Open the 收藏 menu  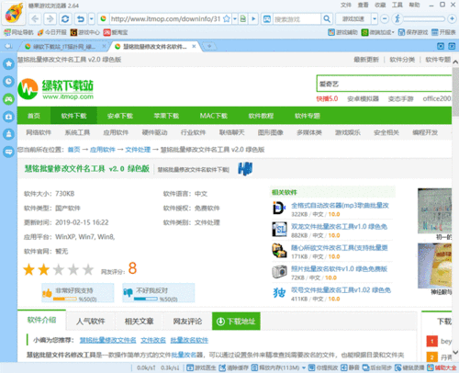pyautogui.click(x=380, y=5)
